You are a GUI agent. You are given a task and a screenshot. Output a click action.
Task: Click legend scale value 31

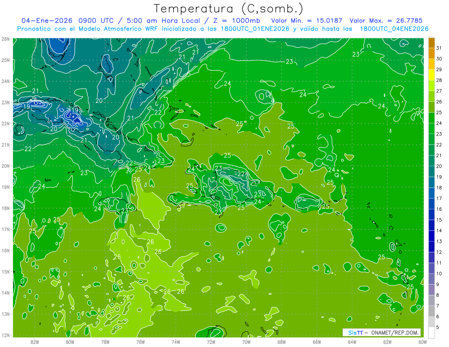(x=439, y=48)
